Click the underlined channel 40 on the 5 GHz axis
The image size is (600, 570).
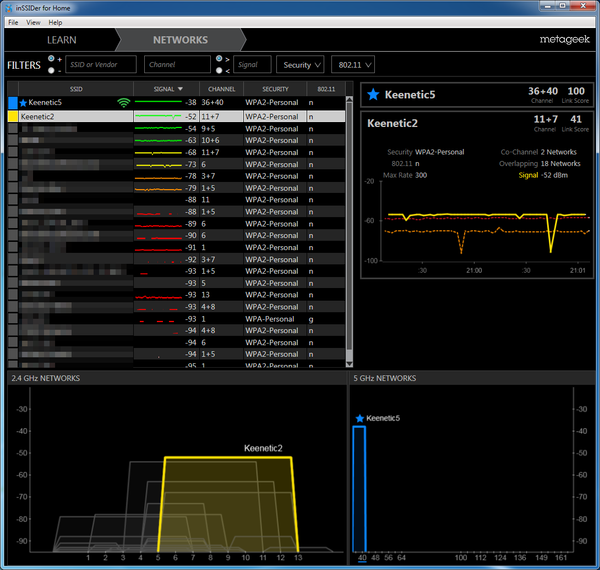[x=362, y=558]
